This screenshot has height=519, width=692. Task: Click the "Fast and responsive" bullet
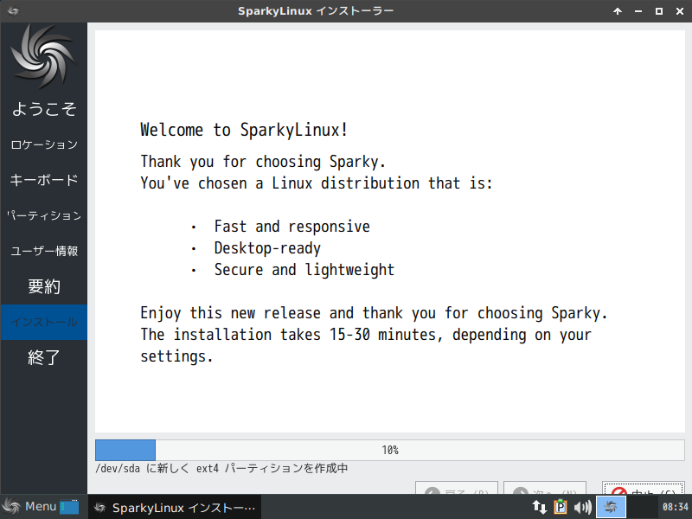coord(292,227)
